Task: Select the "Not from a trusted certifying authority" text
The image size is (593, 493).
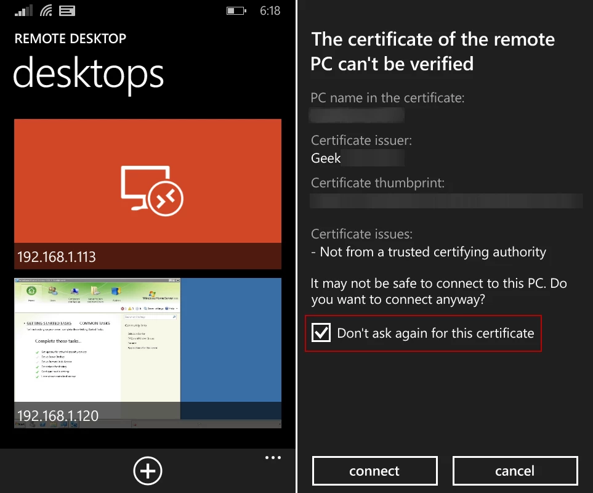Action: coord(433,252)
